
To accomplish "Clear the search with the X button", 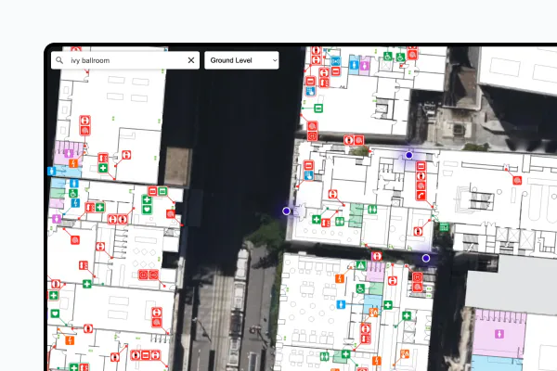I will tap(191, 60).
